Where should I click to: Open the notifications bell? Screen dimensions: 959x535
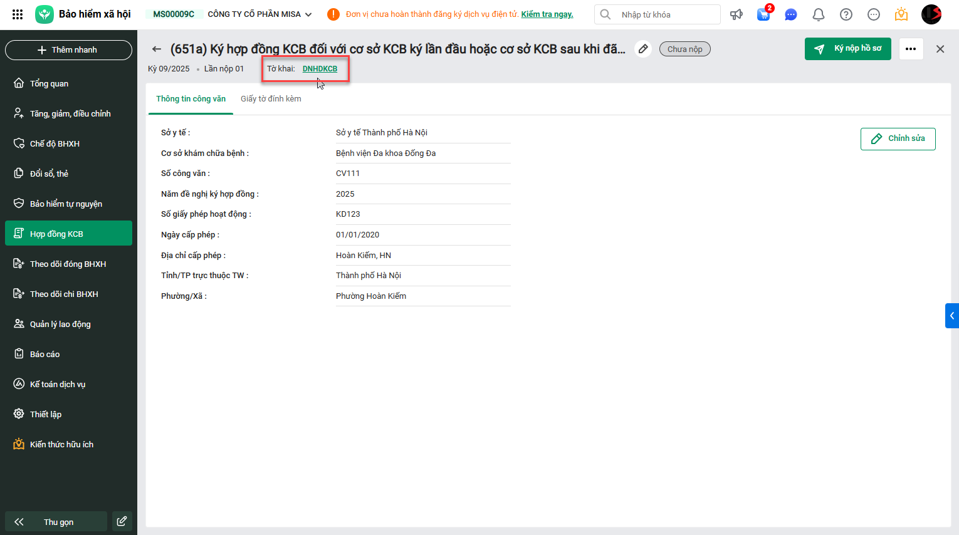coord(819,14)
